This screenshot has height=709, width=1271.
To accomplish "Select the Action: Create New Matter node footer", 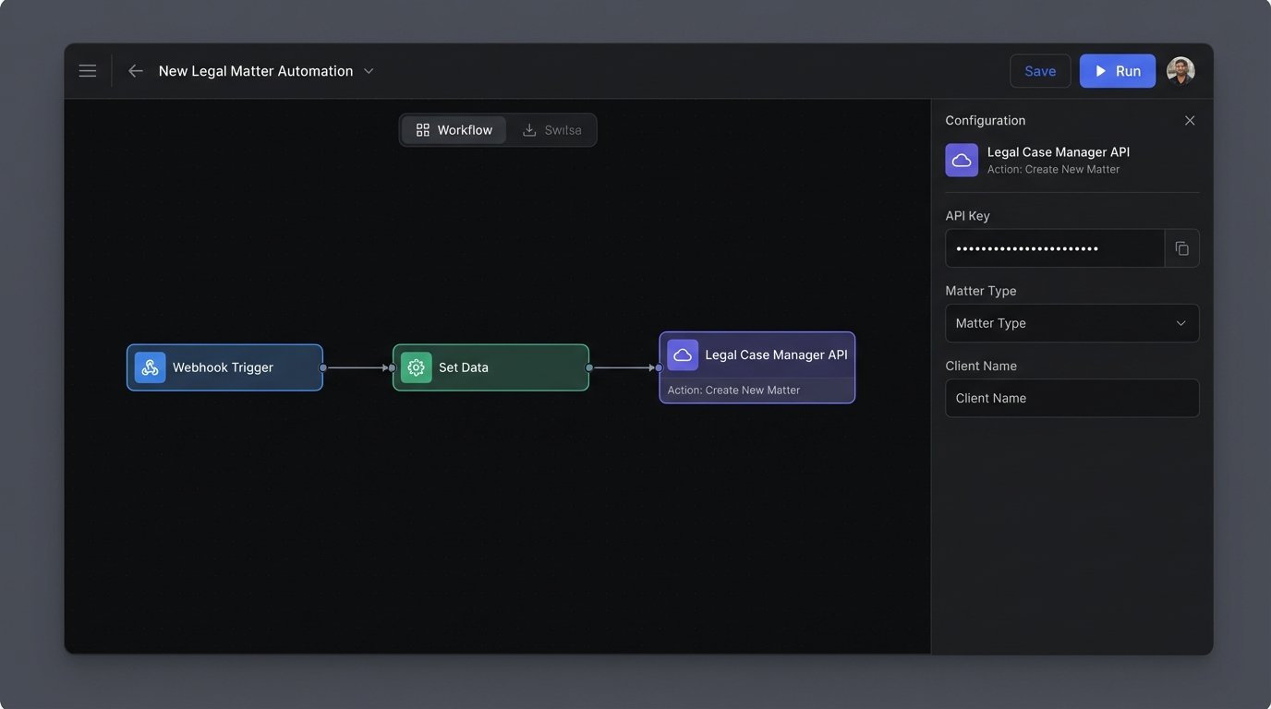I will [757, 391].
